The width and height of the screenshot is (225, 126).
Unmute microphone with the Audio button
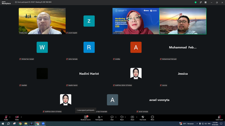click(6, 118)
